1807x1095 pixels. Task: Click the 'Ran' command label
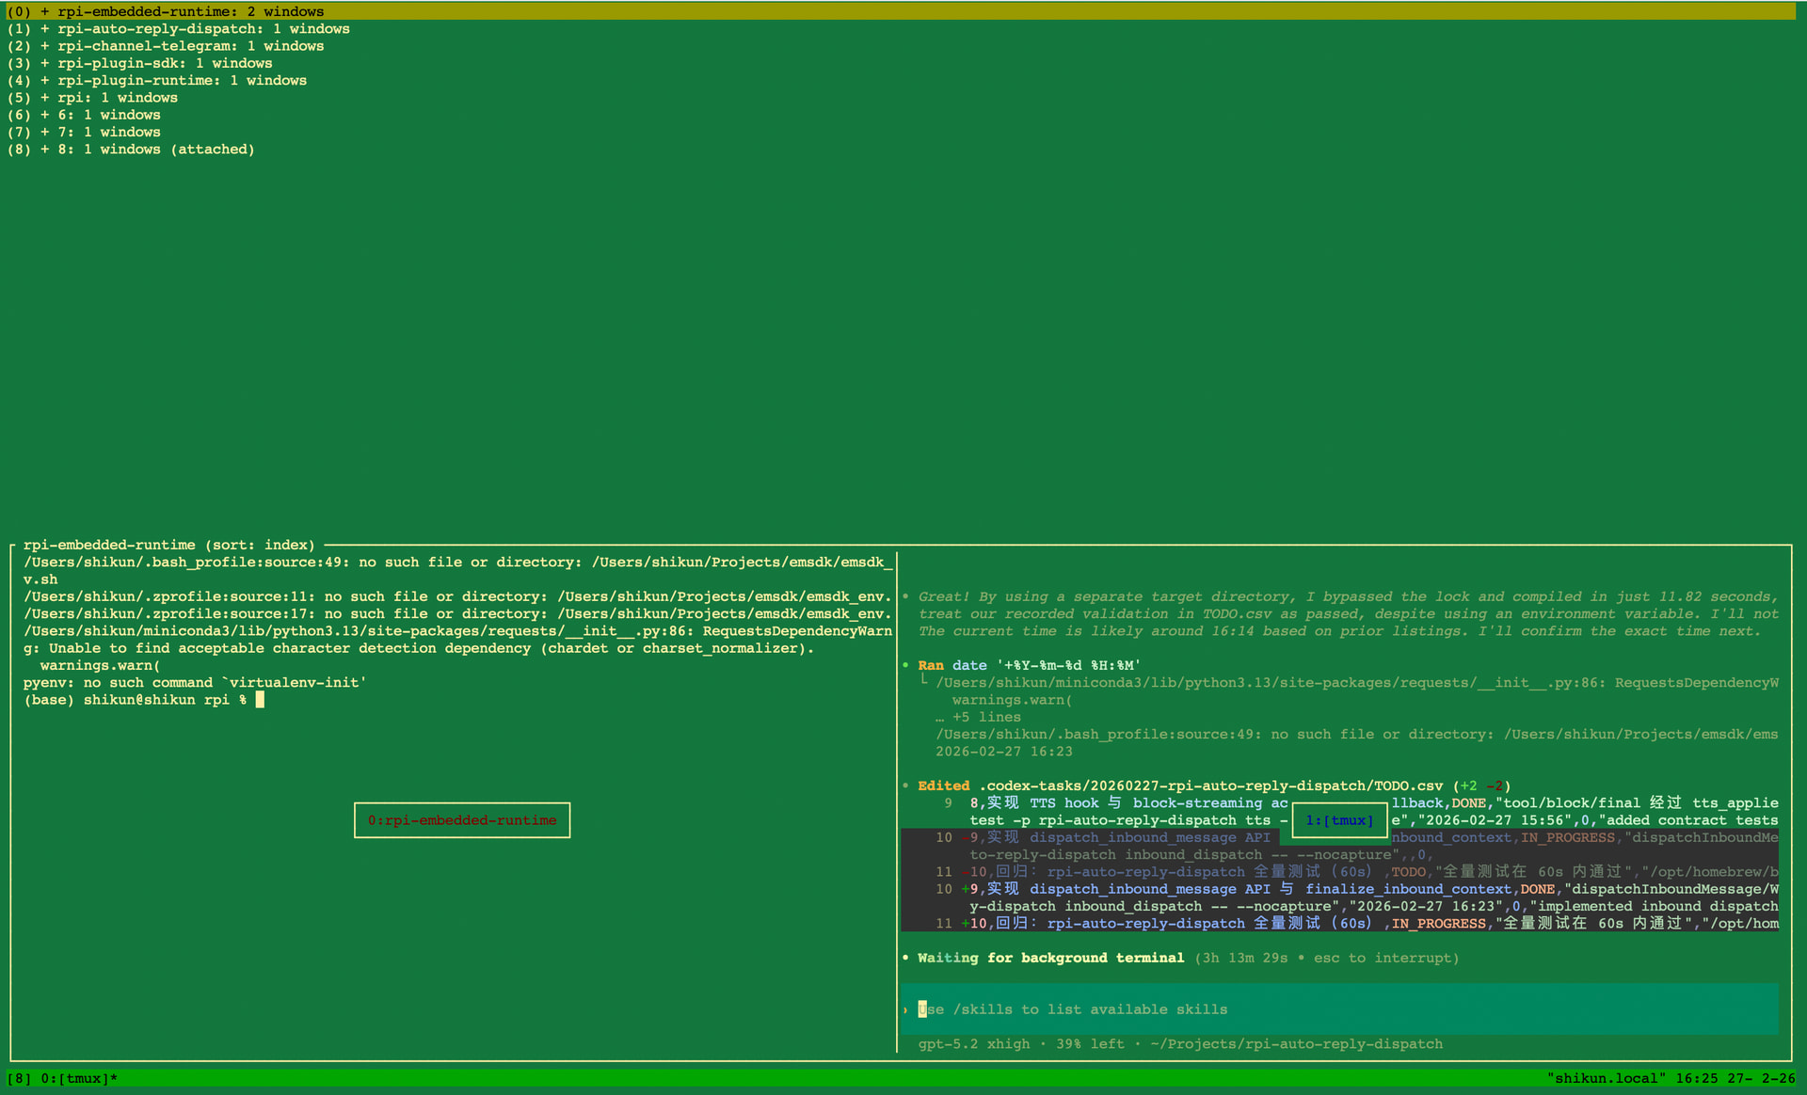click(x=931, y=665)
